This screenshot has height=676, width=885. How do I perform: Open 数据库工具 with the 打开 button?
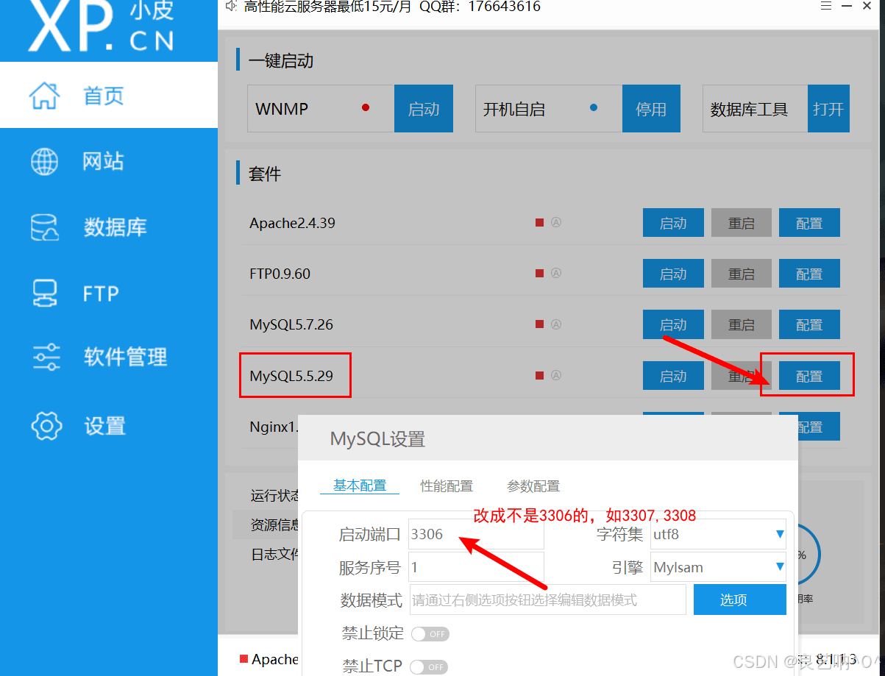pos(828,108)
